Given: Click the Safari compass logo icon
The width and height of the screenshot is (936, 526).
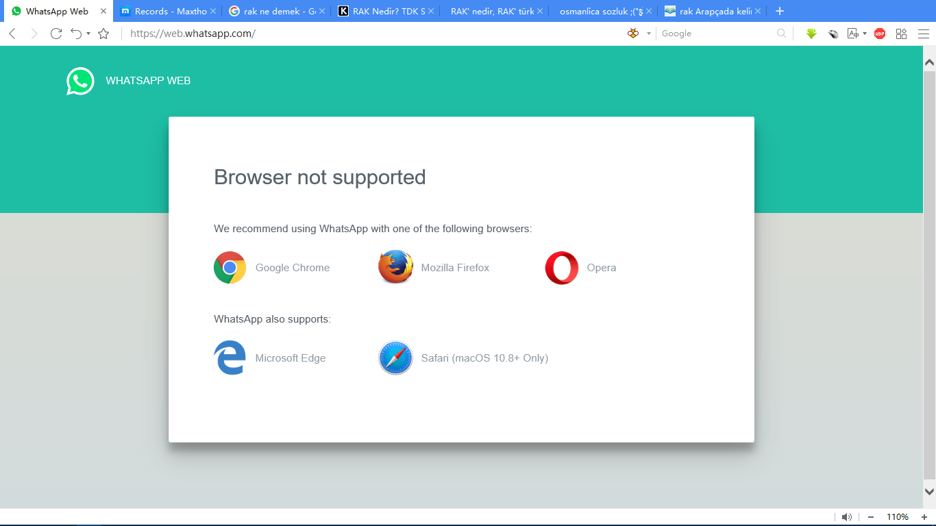Looking at the screenshot, I should pos(396,358).
